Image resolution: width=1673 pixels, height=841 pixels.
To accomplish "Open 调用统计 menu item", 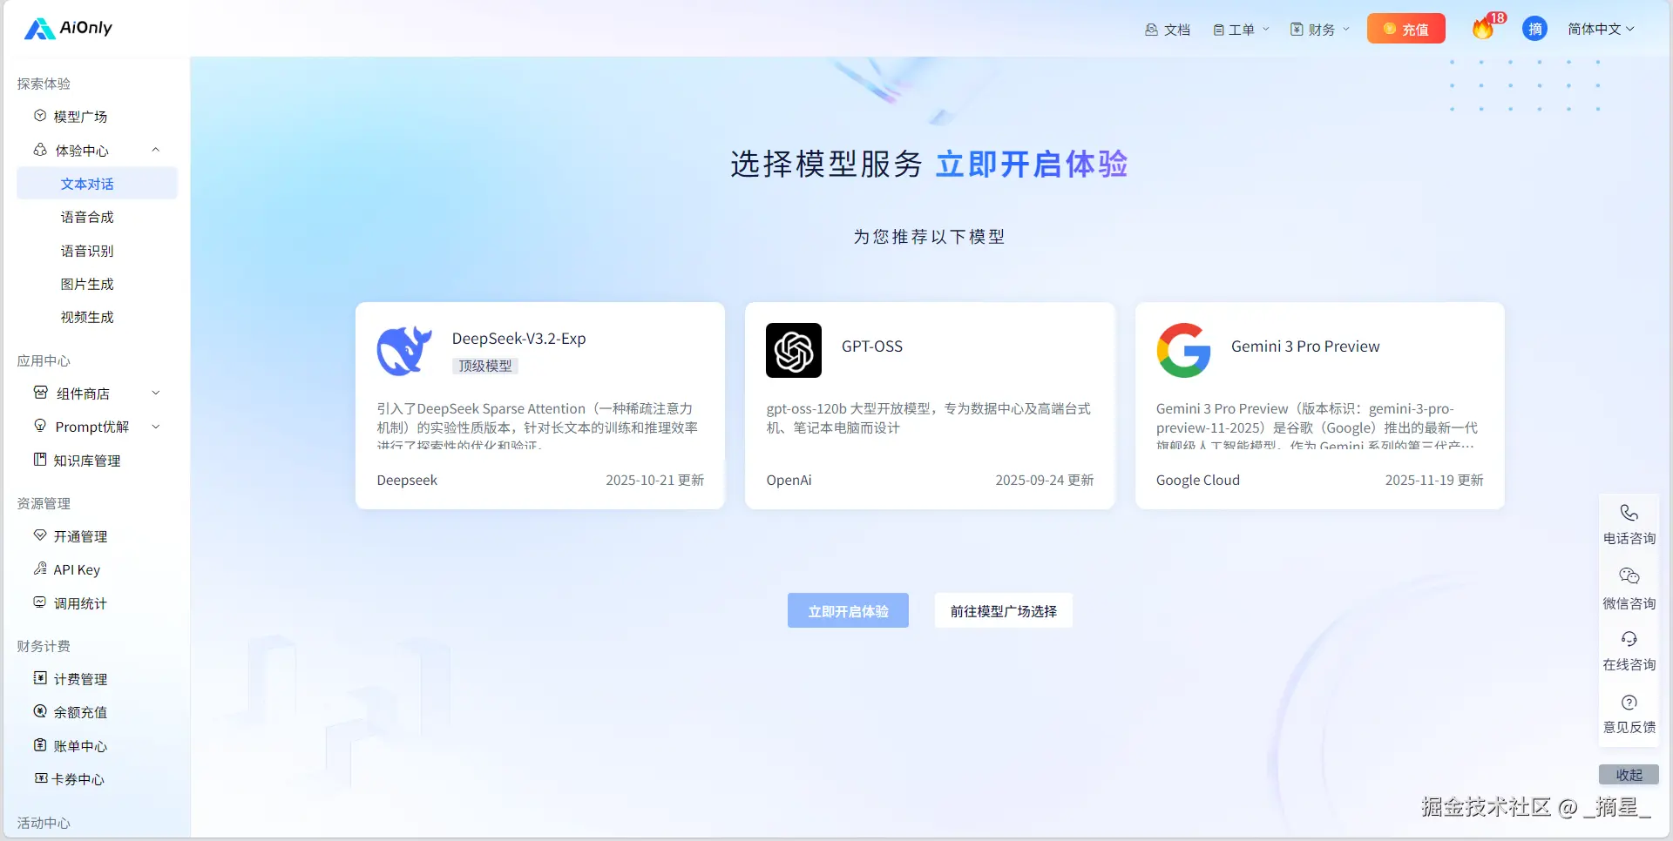I will click(80, 603).
